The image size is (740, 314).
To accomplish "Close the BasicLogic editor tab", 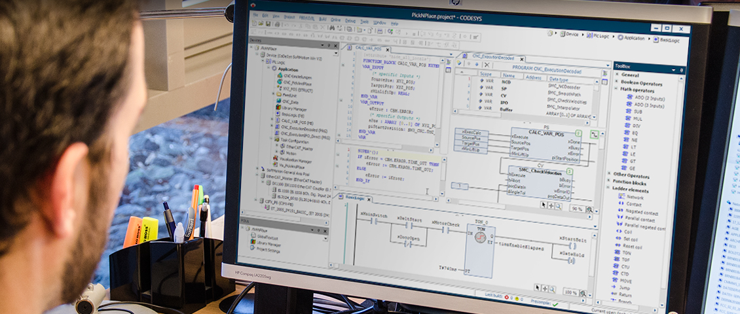I will click(369, 199).
